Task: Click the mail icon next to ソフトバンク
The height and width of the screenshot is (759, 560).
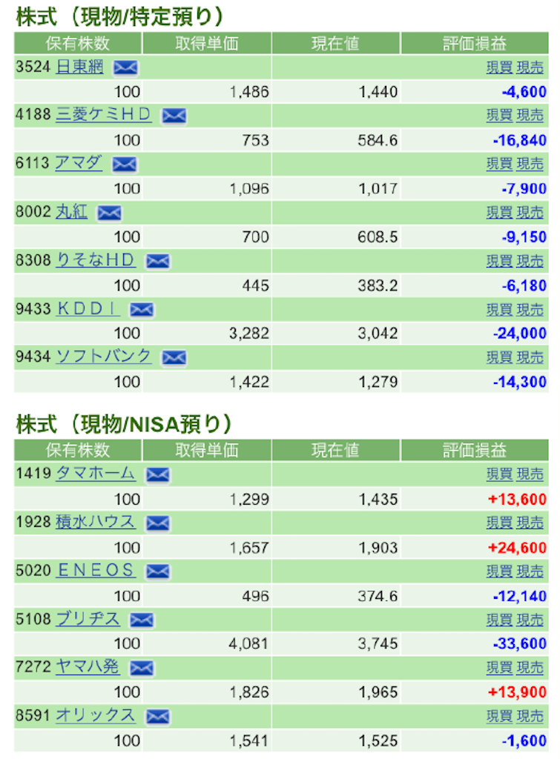Action: click(x=174, y=358)
